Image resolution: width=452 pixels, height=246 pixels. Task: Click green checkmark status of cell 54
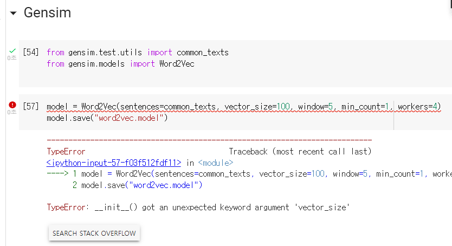tap(12, 51)
